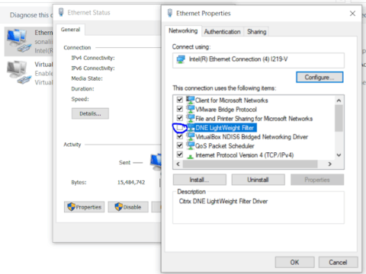366x274 pixels.
Task: Click Diagnose this connection toolbar item
Action: [x=31, y=15]
